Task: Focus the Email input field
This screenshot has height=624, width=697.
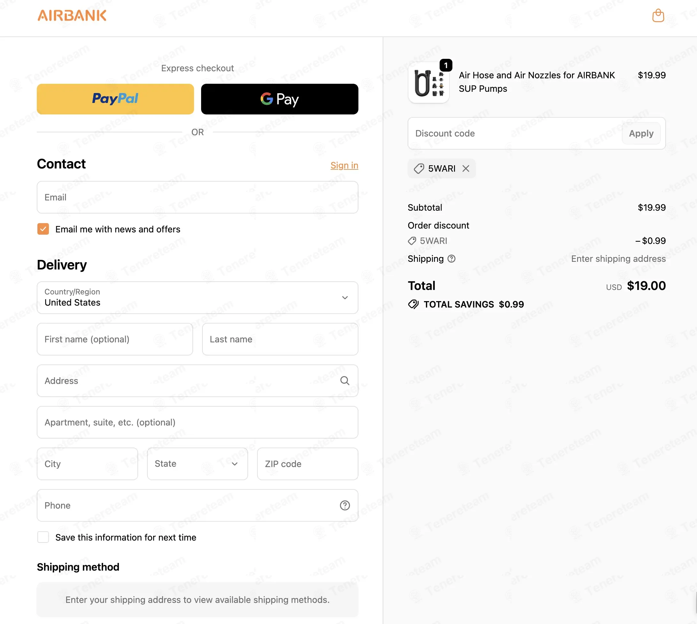Action: pyautogui.click(x=198, y=197)
